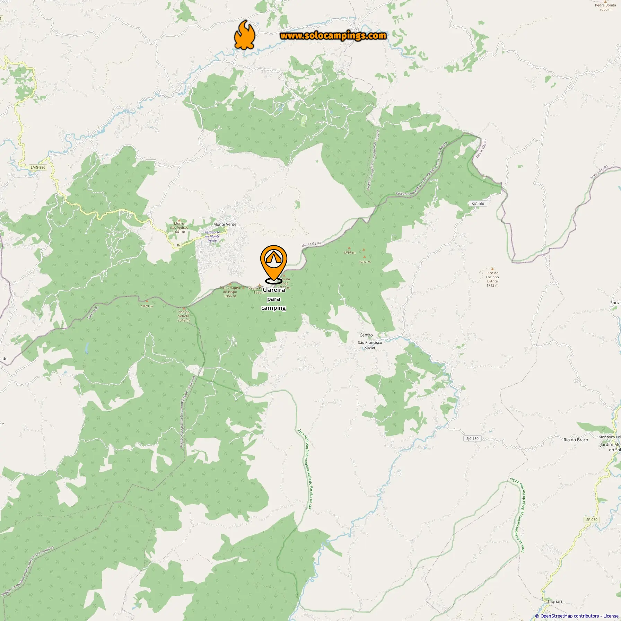Click the LMG-886 road shield
Viewport: 621px width, 621px height.
tap(38, 167)
